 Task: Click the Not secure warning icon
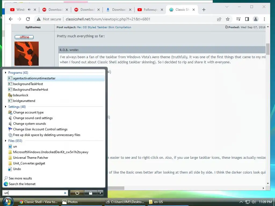point(39,19)
